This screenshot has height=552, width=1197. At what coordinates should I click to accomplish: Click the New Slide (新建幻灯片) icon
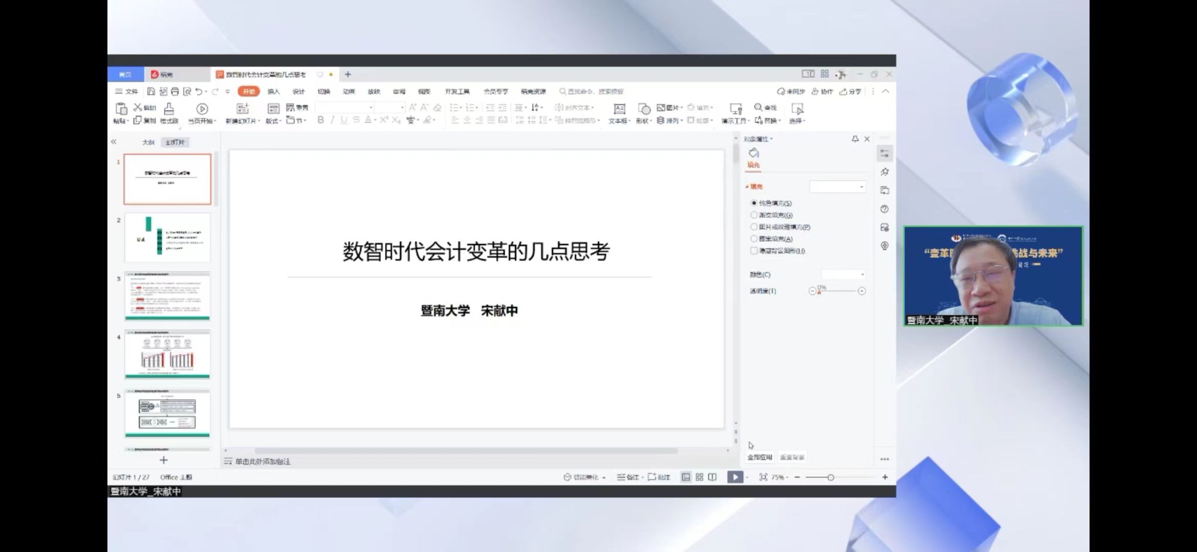pos(243,109)
